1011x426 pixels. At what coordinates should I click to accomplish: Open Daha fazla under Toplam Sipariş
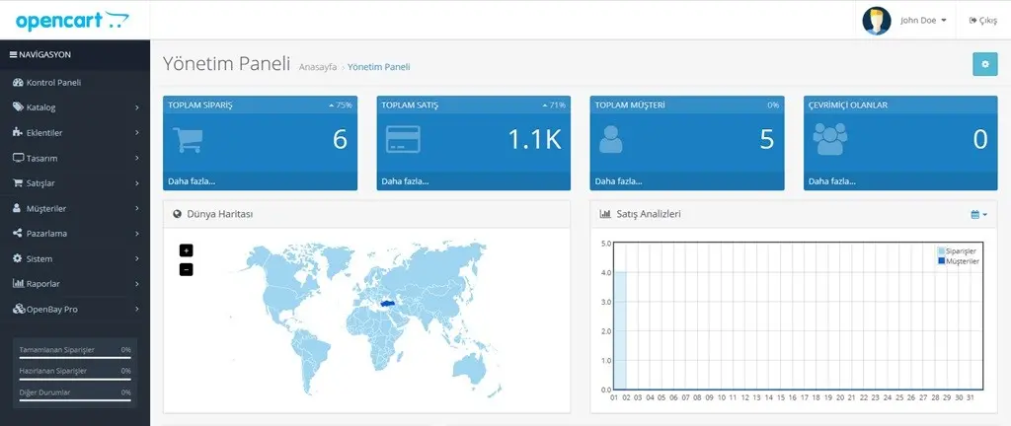click(192, 181)
